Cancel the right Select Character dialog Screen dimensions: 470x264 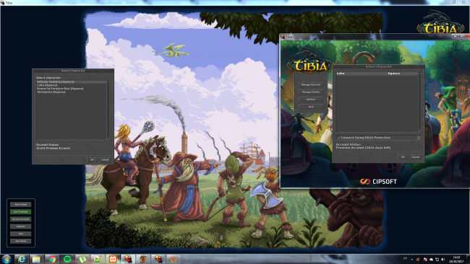coord(416,157)
